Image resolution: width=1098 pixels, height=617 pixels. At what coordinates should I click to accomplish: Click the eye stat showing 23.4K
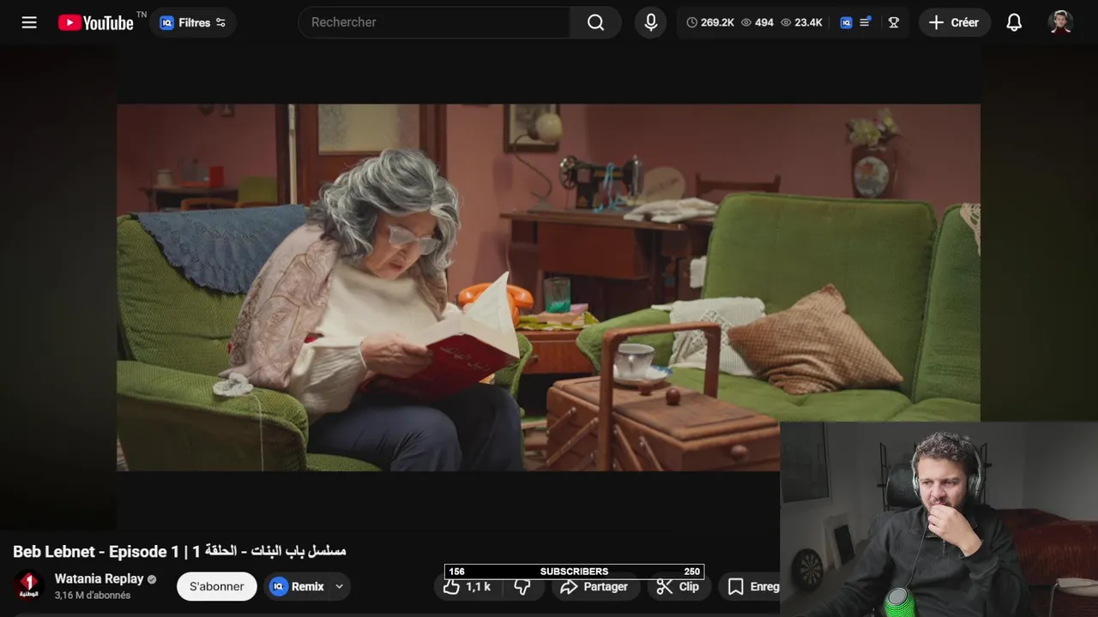pos(801,22)
